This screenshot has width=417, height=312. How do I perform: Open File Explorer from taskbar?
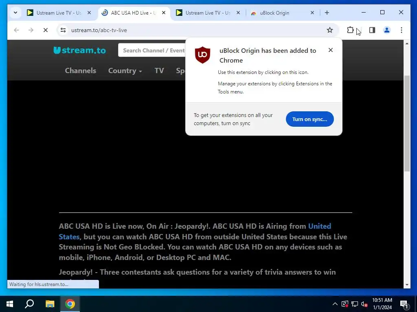[50, 304]
